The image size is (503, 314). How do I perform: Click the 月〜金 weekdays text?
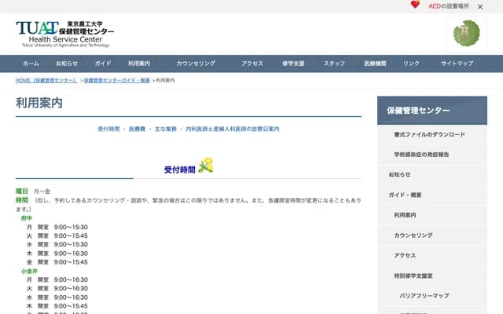[42, 192]
